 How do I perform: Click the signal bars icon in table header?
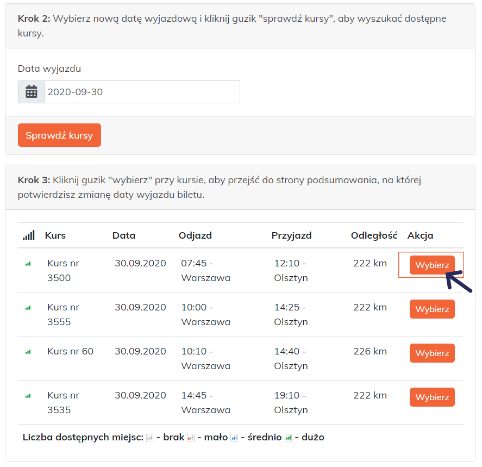29,235
